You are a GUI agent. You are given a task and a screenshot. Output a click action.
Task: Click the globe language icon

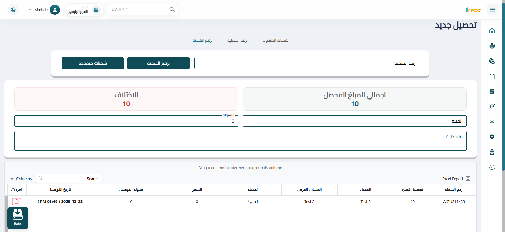(x=13, y=10)
